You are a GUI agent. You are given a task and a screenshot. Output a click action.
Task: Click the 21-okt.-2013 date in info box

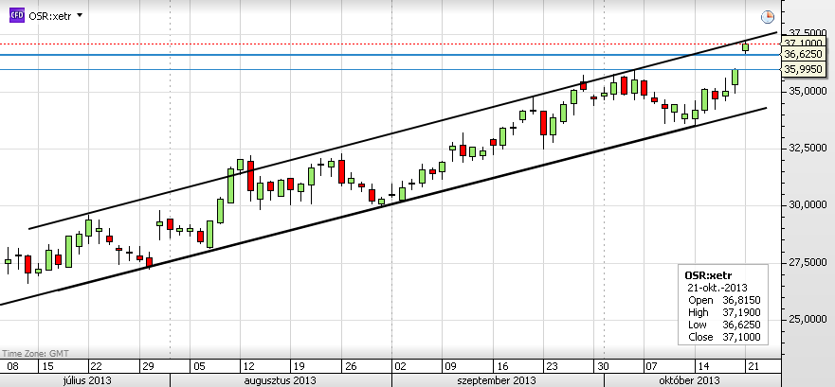tap(717, 288)
